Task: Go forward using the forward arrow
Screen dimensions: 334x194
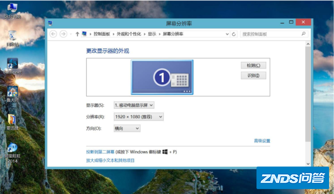Action: (63, 34)
